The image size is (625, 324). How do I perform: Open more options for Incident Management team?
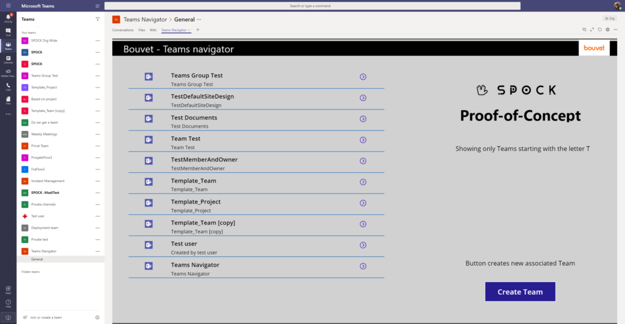pos(97,181)
